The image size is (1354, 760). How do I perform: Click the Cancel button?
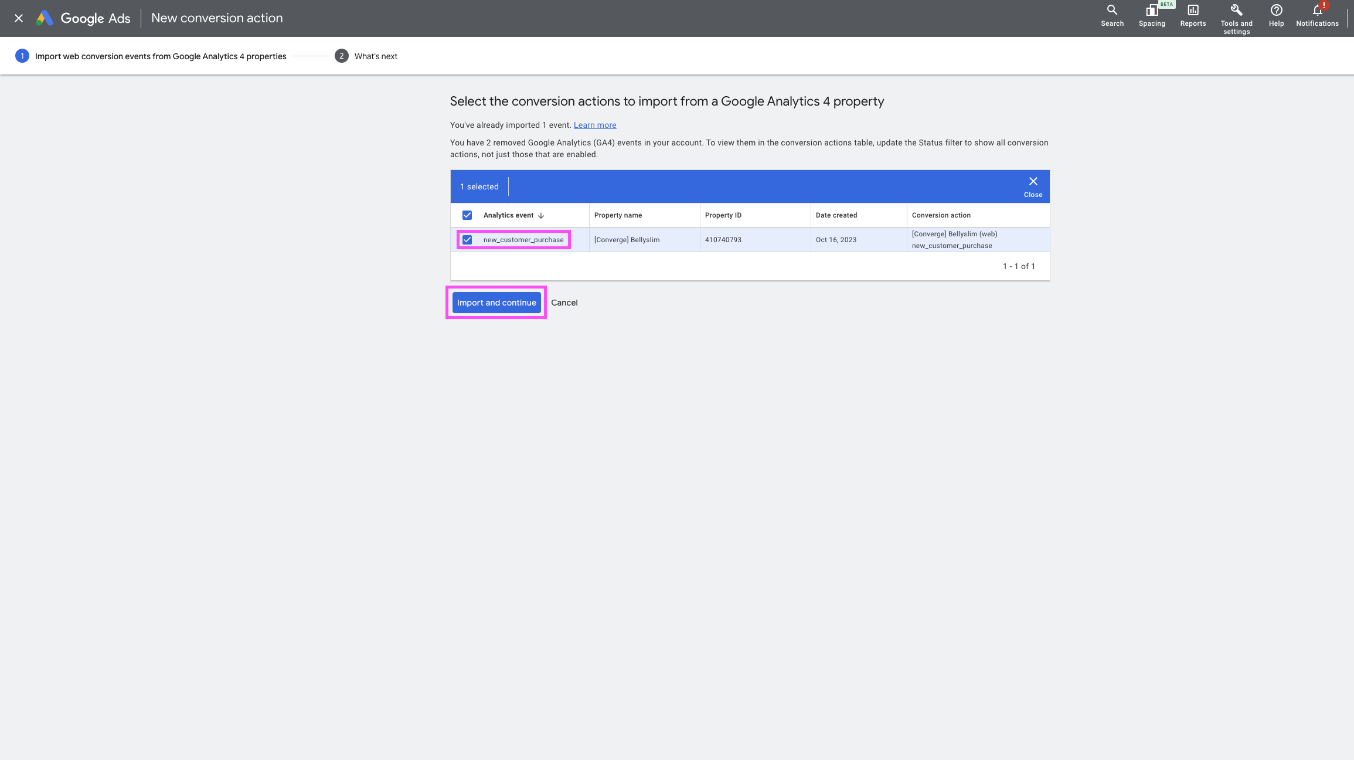(564, 303)
